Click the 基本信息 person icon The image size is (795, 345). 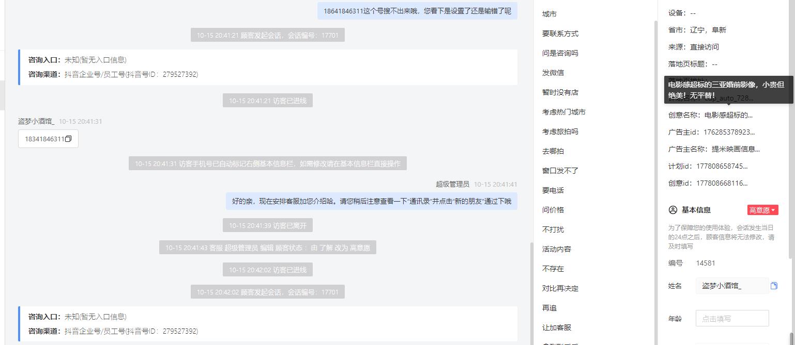tap(673, 210)
